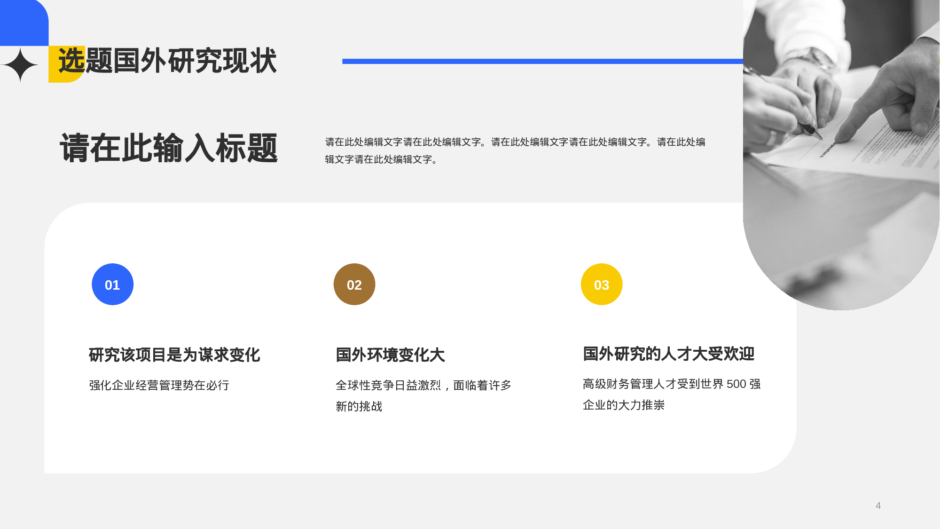Image resolution: width=940 pixels, height=529 pixels.
Task: Select the heading 选题国外研究现状
Action: tap(167, 59)
